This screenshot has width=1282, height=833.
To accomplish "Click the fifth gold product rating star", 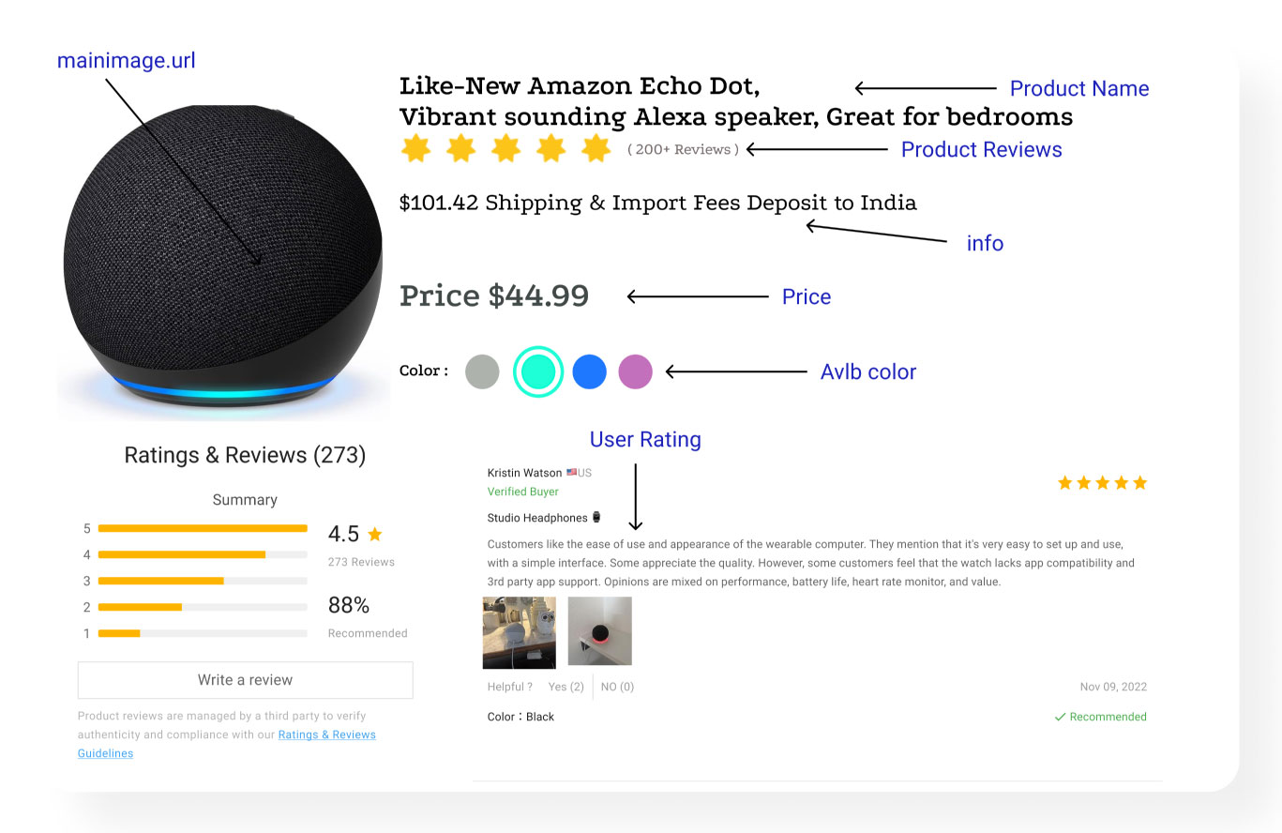I will tap(596, 148).
